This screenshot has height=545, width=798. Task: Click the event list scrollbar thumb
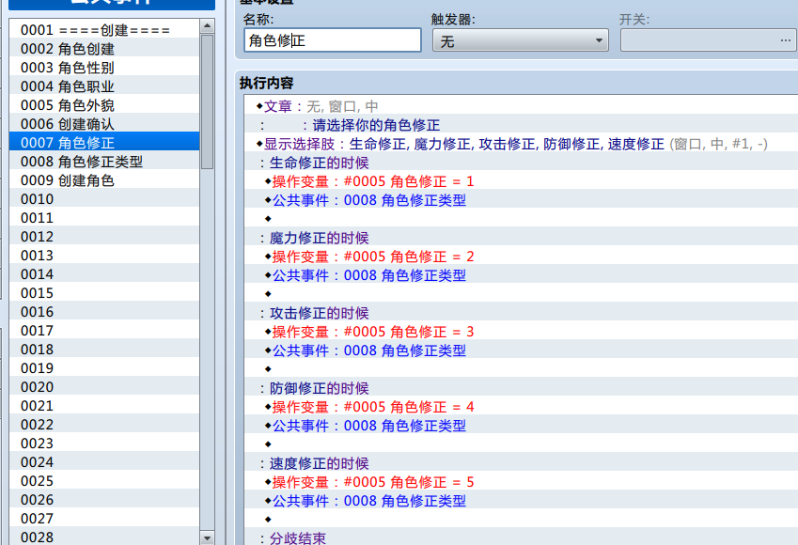pyautogui.click(x=207, y=101)
